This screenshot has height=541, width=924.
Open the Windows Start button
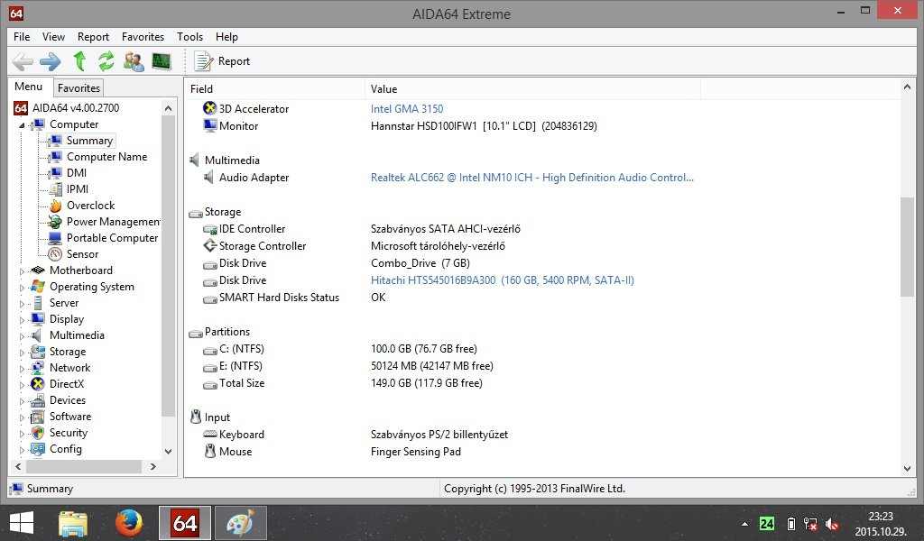(22, 523)
